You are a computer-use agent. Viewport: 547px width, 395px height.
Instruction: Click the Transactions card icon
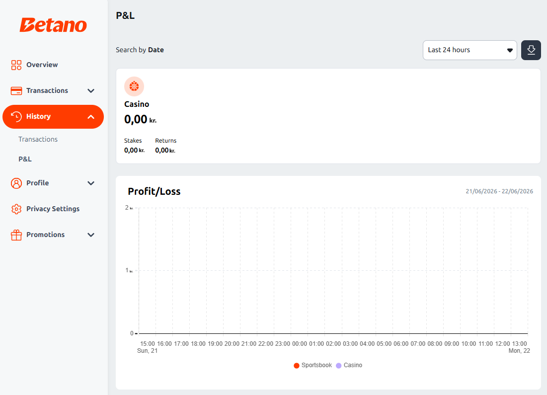pyautogui.click(x=16, y=91)
